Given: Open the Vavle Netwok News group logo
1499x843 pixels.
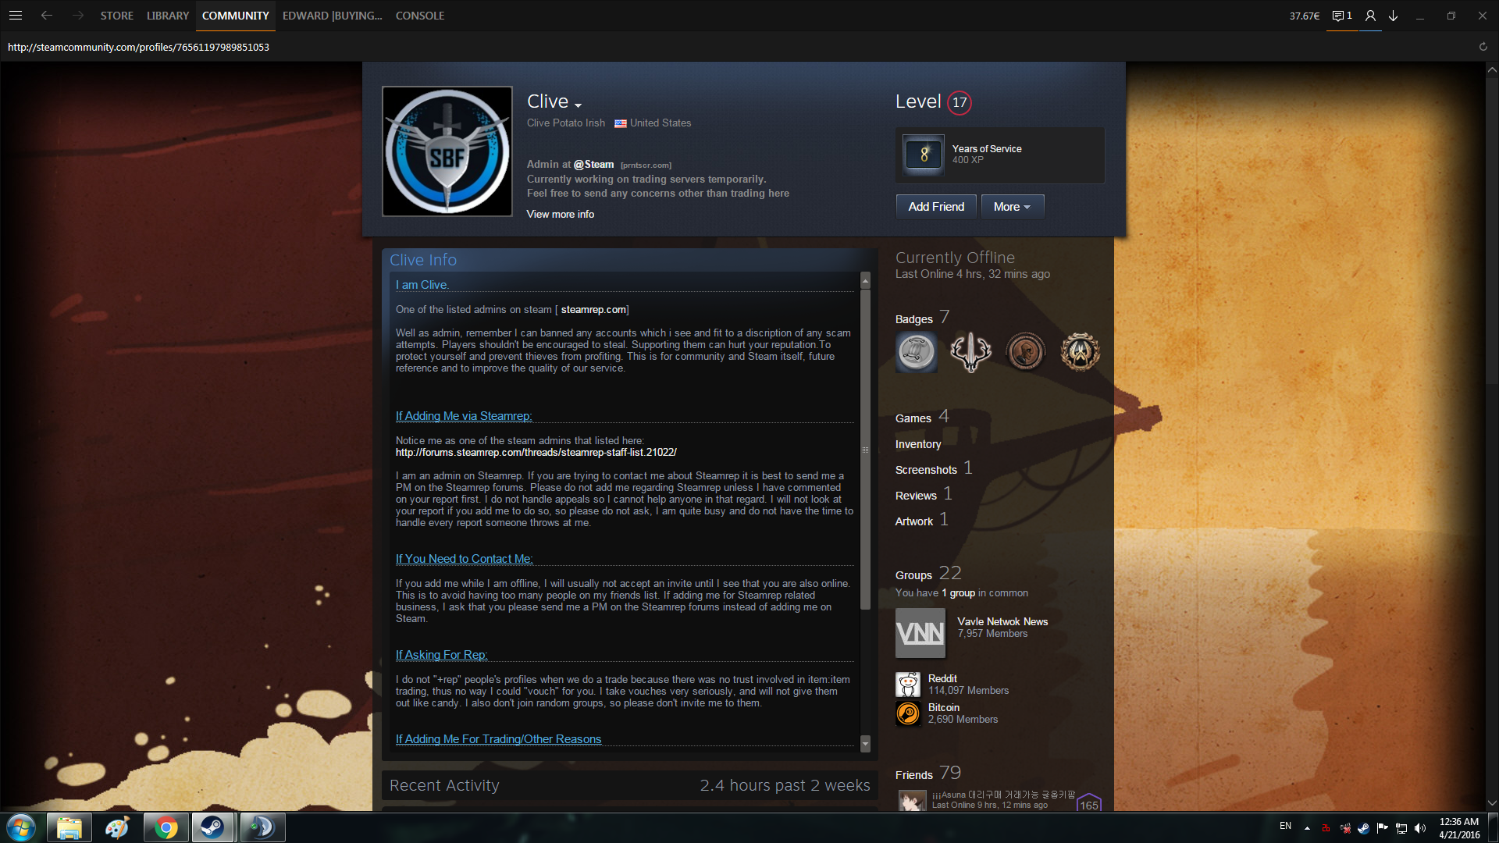Looking at the screenshot, I should (x=920, y=633).
